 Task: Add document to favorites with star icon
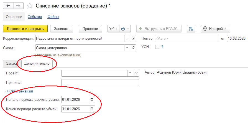click(x=30, y=6)
